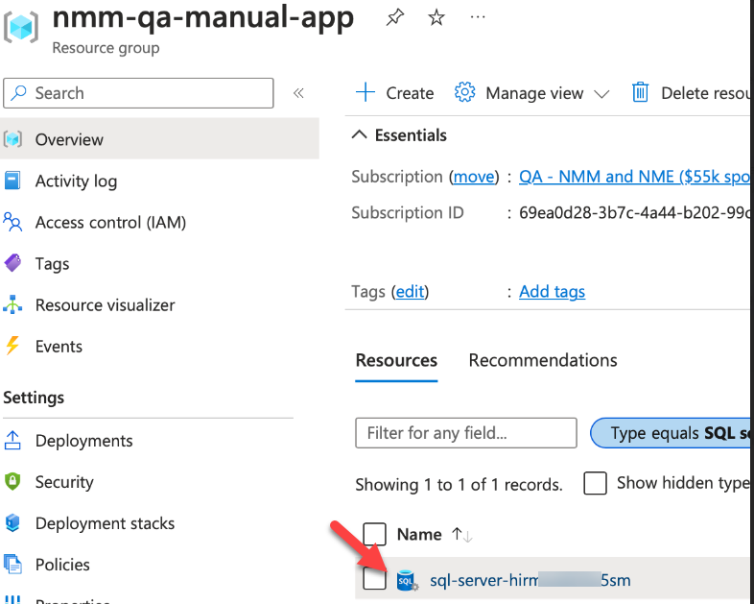Viewport: 754px width, 604px height.
Task: Click the move link next to Subscription
Action: 474,177
